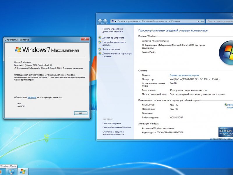Open the лицензии link in the About dialog
This screenshot has width=233, height=175.
32,97
